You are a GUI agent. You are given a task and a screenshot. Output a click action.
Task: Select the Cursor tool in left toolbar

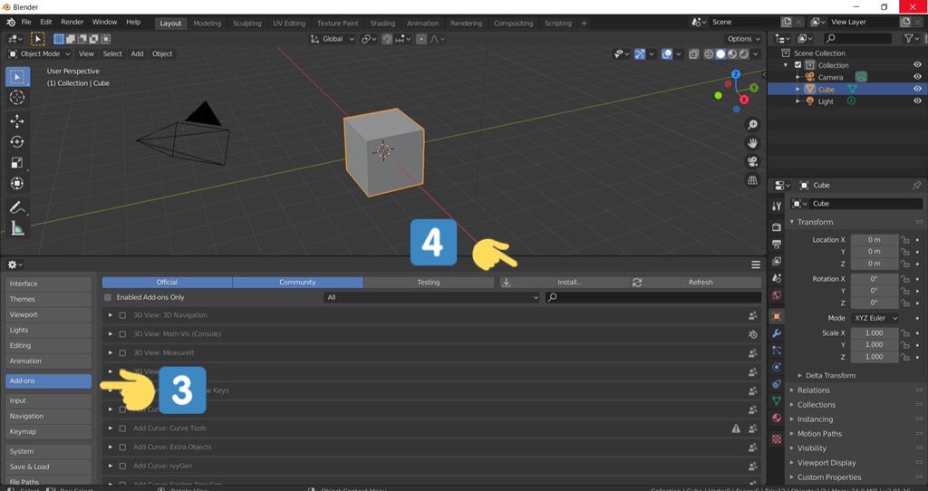pos(17,97)
